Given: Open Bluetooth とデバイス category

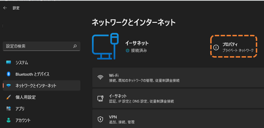Looking at the screenshot, I should [42, 74].
